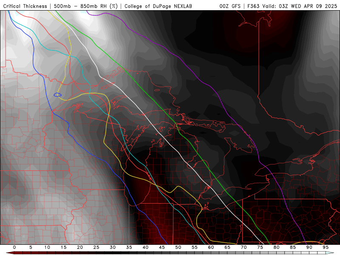Click the '0' value on the RH scale
This screenshot has height=255, width=340.
(x=14, y=247)
